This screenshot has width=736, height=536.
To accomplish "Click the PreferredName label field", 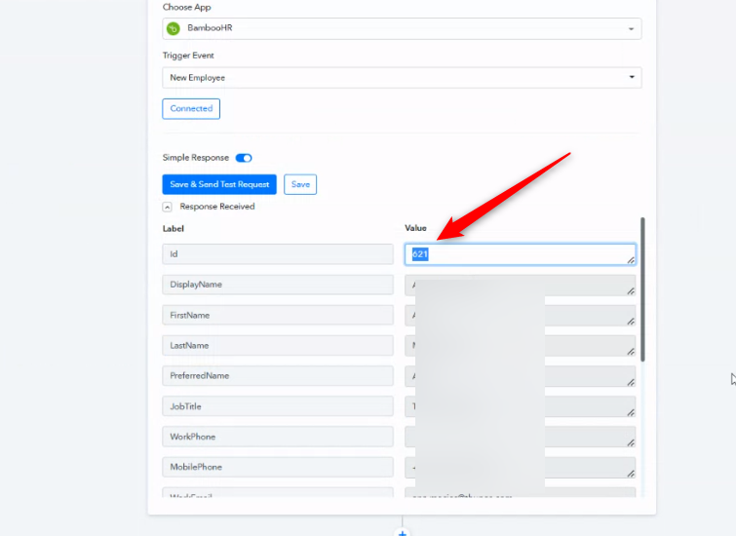I will [278, 376].
